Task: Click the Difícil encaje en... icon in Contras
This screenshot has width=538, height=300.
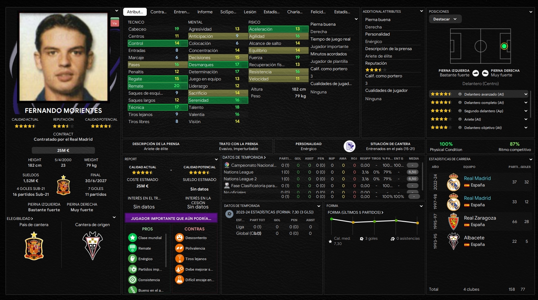Action: [x=180, y=280]
